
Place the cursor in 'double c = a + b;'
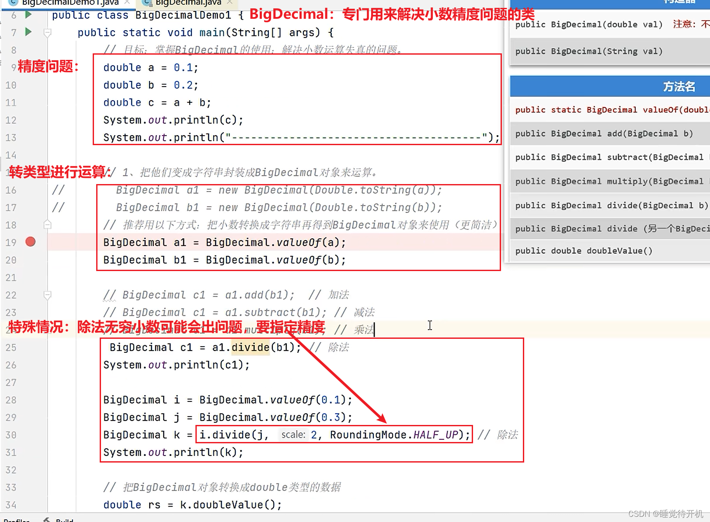(157, 103)
